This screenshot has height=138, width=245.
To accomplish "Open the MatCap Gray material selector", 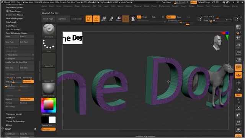I will point(49,90).
